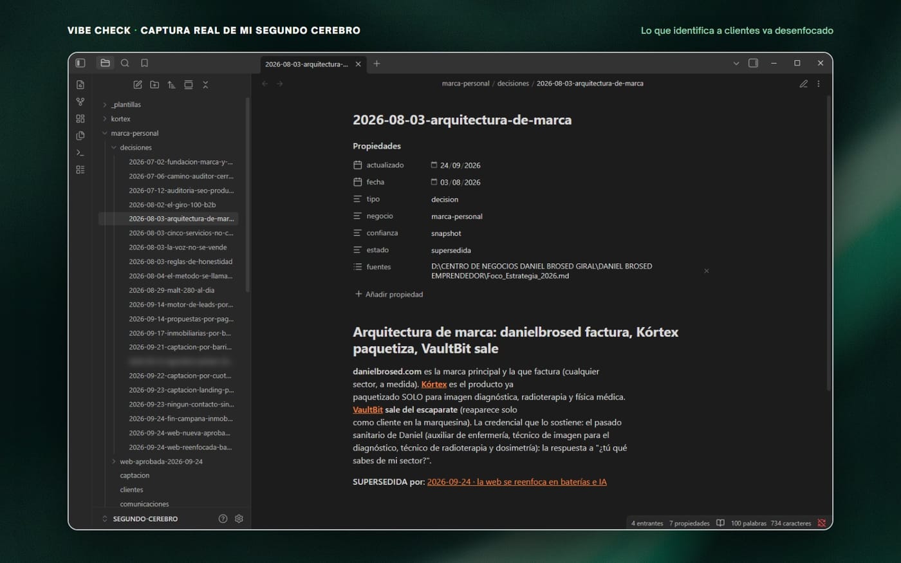The image size is (901, 563).
Task: Open the note's more options menu
Action: click(819, 84)
